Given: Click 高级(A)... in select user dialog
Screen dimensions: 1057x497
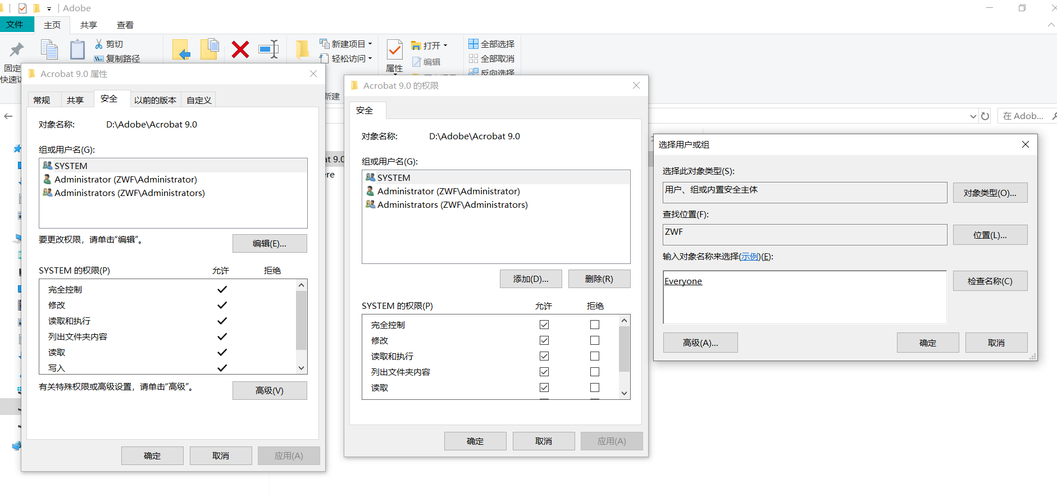Looking at the screenshot, I should (700, 343).
